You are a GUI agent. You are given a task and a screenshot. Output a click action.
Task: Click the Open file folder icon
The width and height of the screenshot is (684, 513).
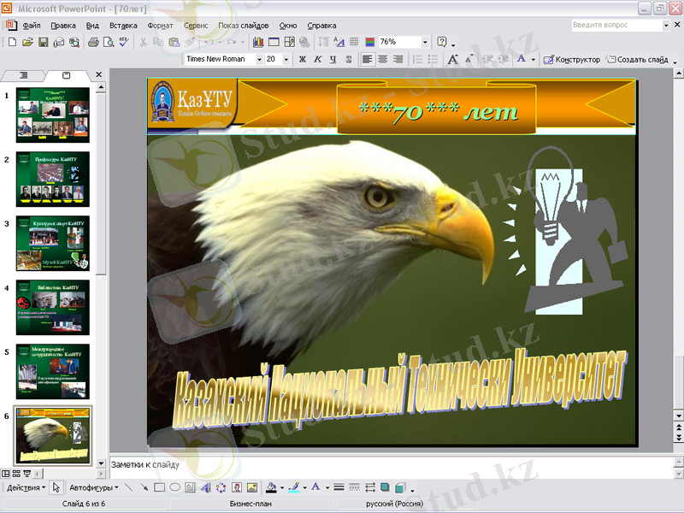pyautogui.click(x=28, y=42)
